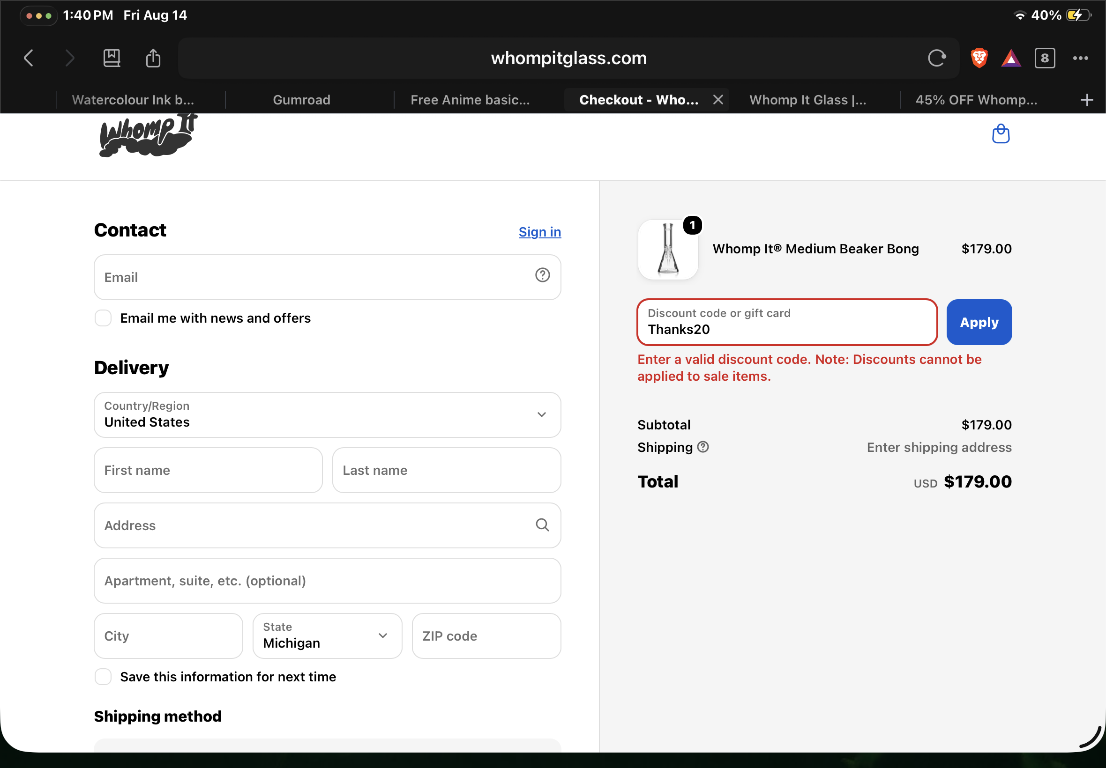Tap the 1:40 PM clock
Screen dimensions: 1106x768
[x=88, y=15]
